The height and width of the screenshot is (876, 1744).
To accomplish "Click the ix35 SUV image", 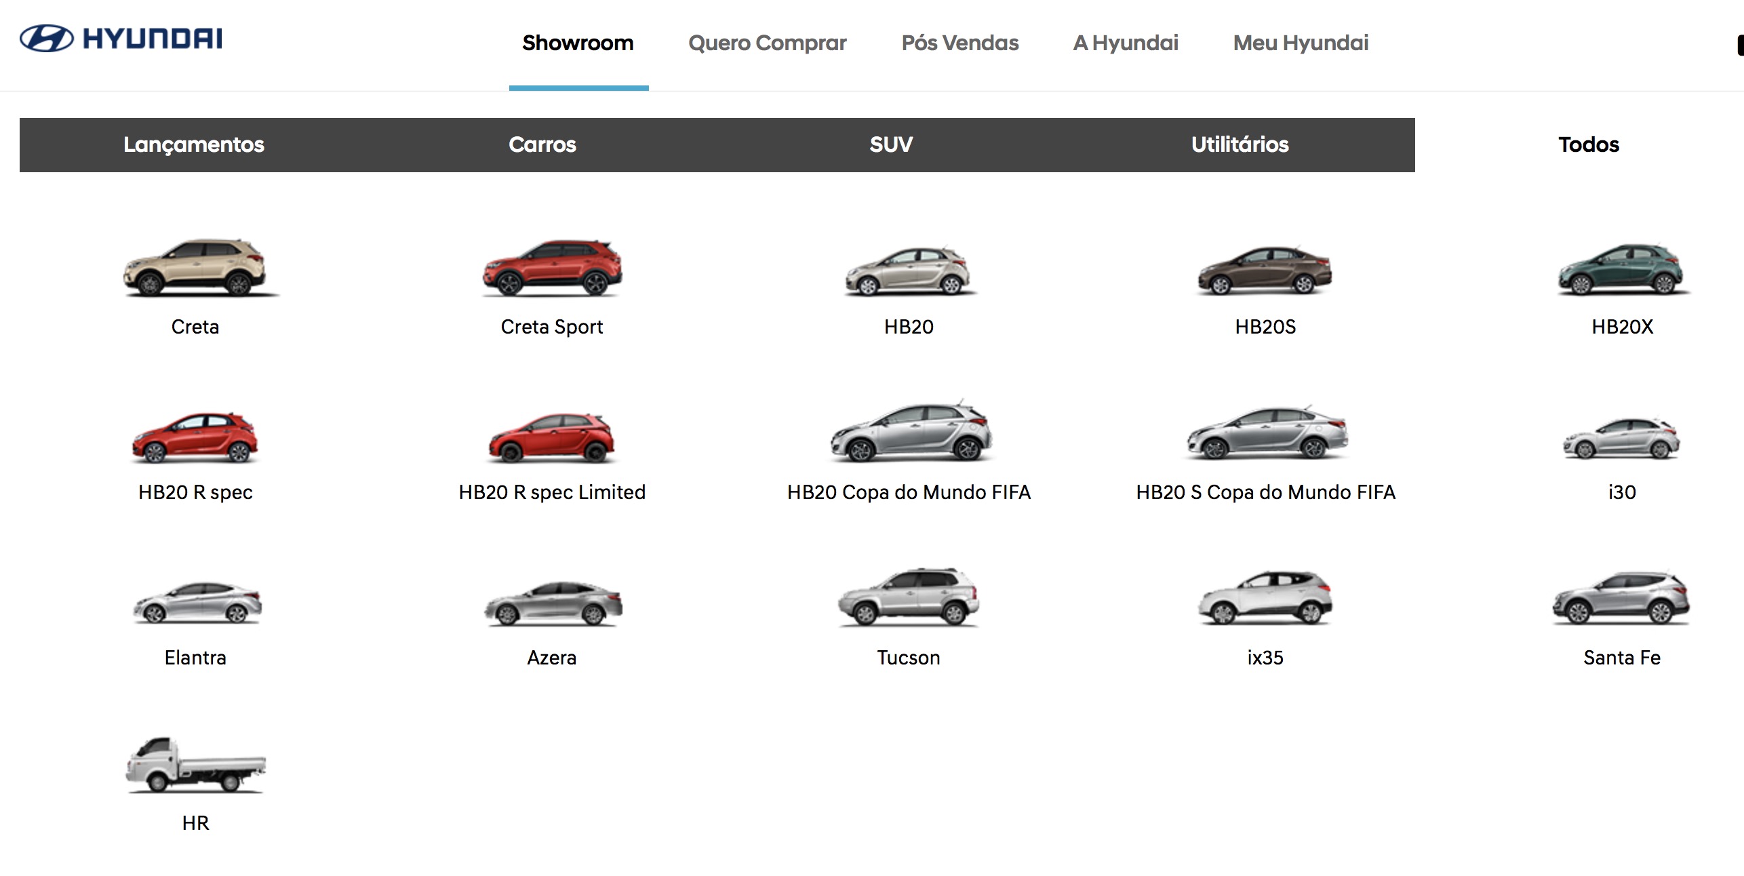I will (x=1265, y=597).
